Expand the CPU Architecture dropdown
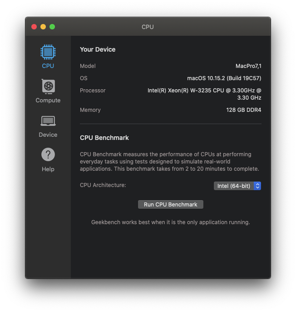Image resolution: width=296 pixels, height=312 pixels. tap(237, 186)
